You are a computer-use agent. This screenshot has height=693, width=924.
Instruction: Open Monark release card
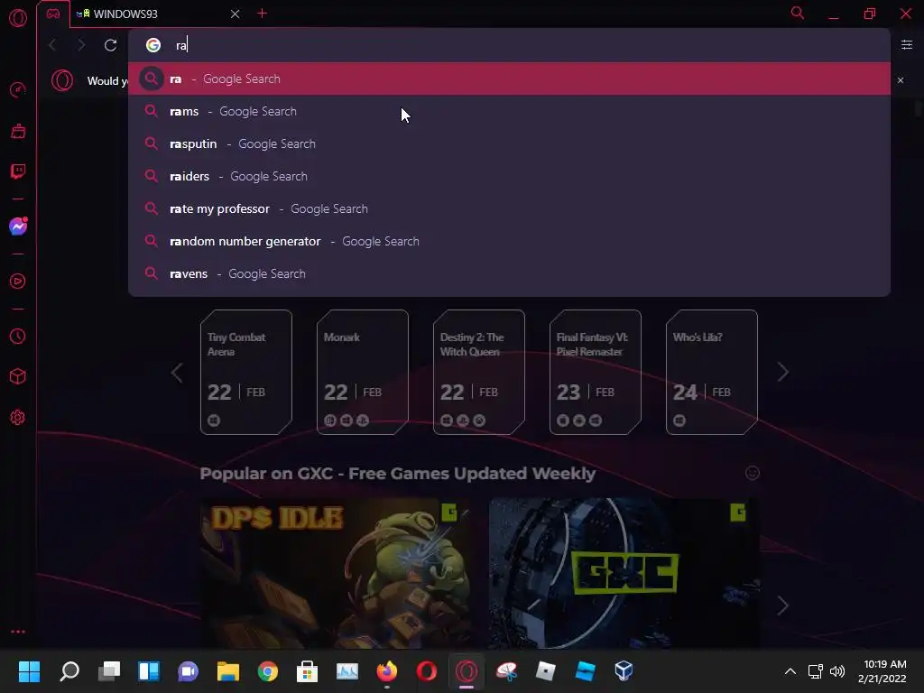[363, 372]
